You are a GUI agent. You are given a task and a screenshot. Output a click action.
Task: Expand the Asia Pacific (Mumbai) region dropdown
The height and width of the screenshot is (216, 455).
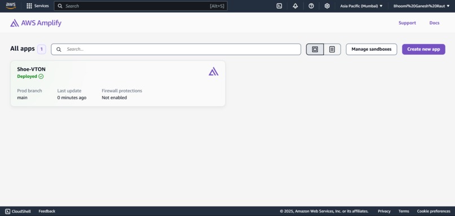click(361, 6)
